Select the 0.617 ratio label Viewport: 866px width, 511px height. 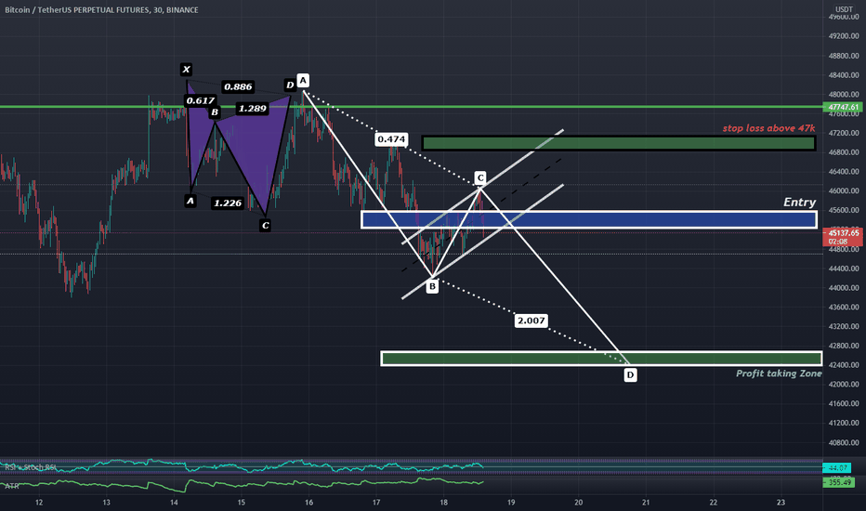coord(200,100)
